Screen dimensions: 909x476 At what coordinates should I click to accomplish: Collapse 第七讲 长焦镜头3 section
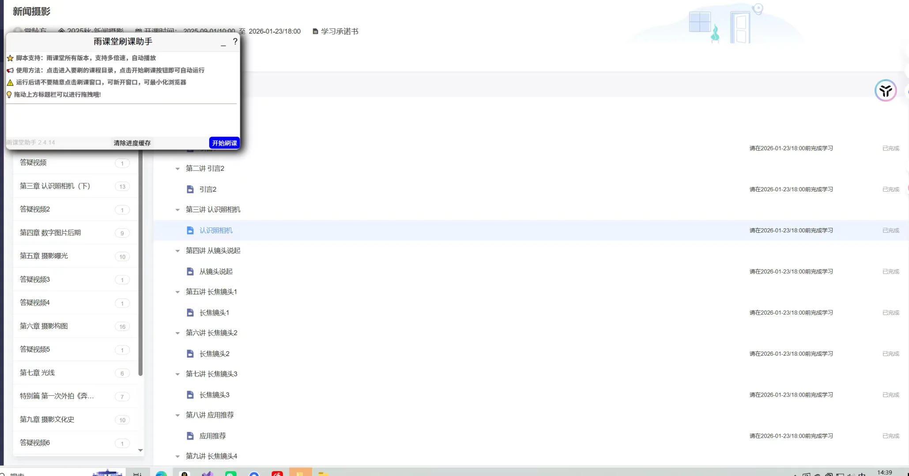tap(177, 374)
